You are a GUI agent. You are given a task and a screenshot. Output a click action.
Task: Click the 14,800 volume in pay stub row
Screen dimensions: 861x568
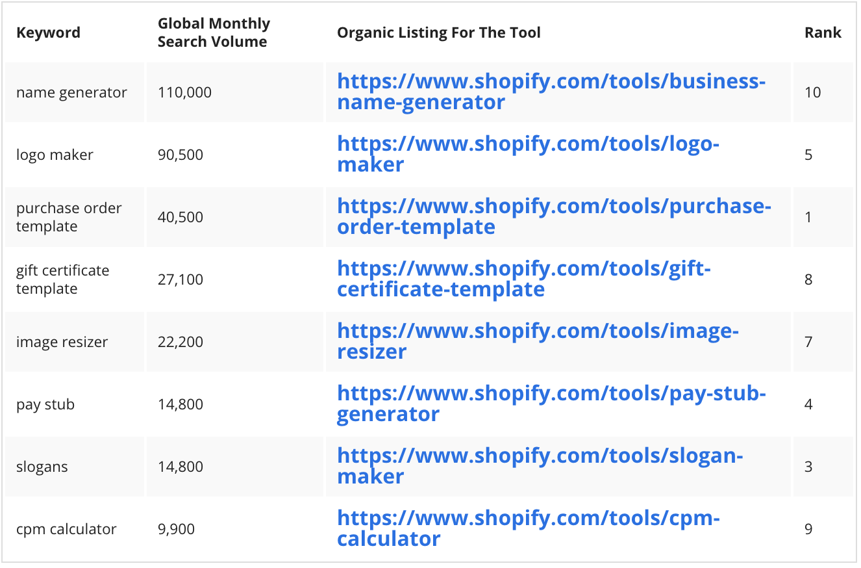(181, 404)
